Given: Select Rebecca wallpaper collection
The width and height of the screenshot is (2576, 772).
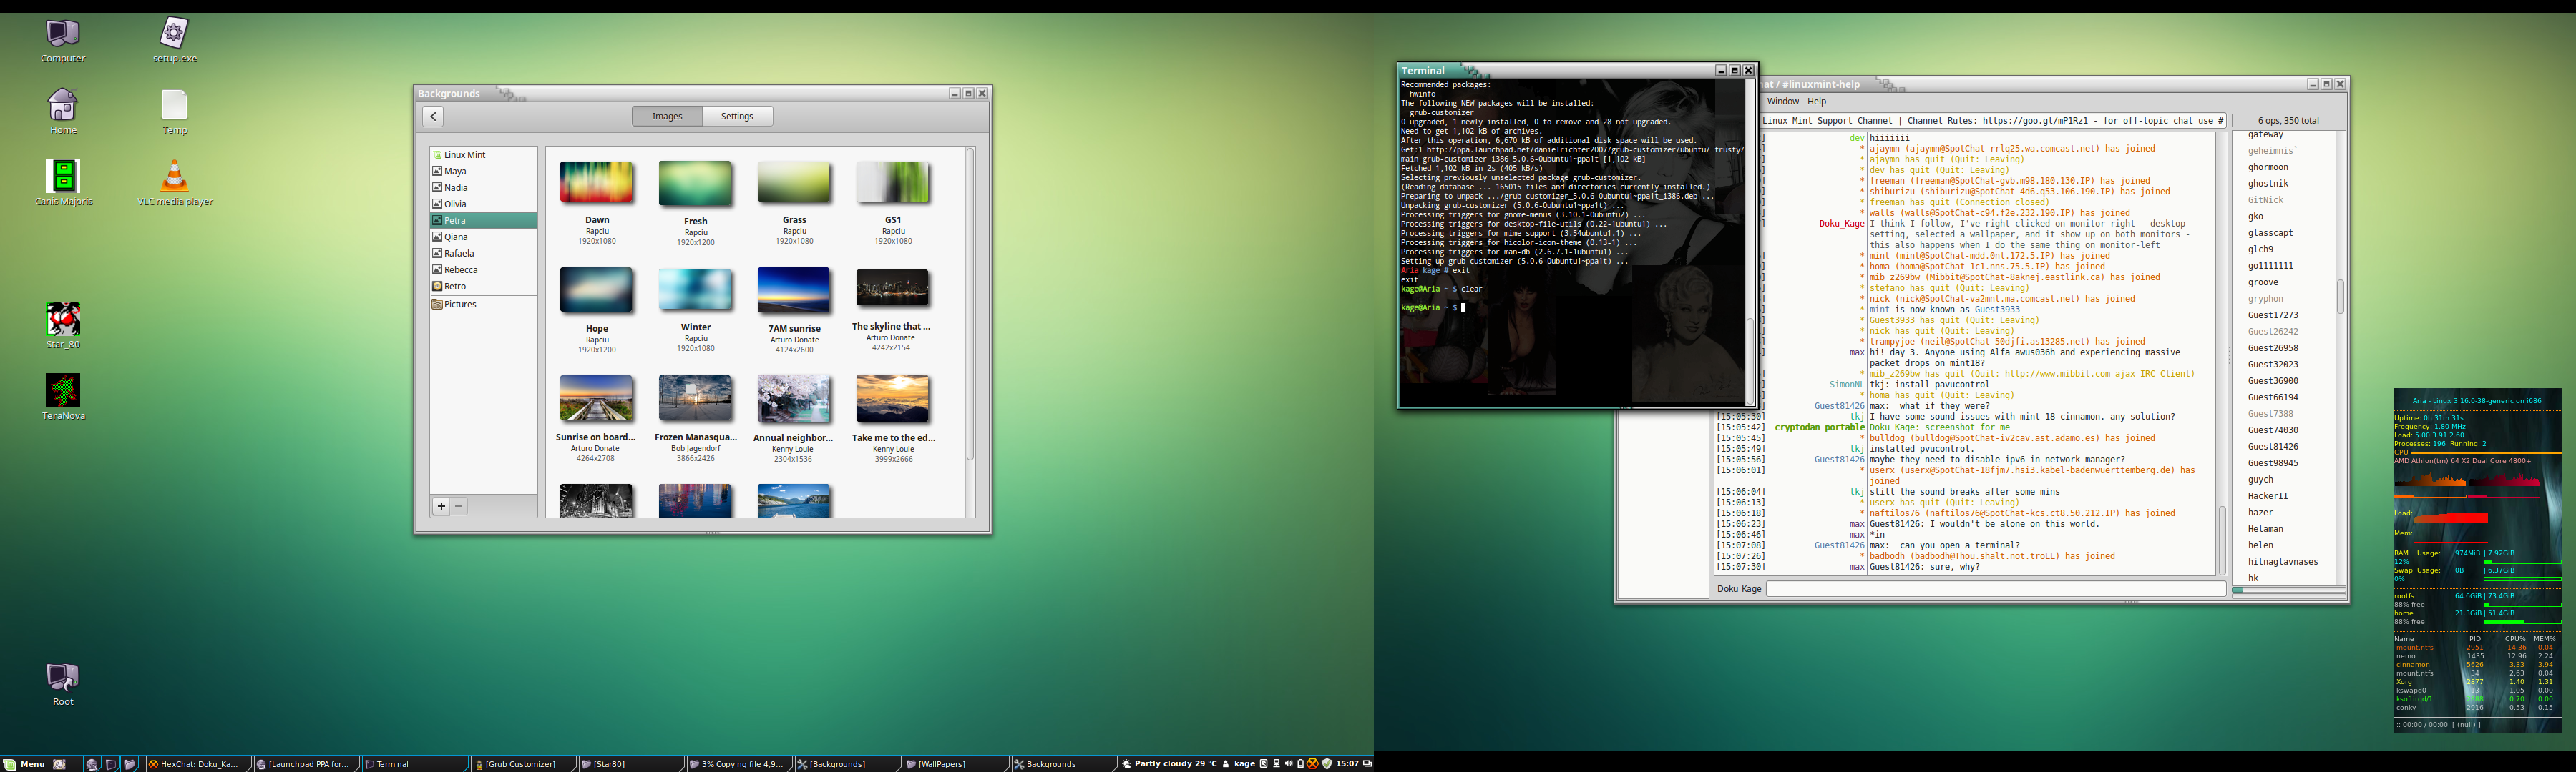Looking at the screenshot, I should click(x=483, y=269).
